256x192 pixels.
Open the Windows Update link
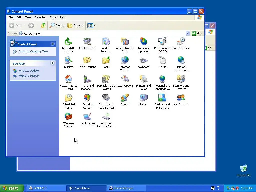pos(28,71)
